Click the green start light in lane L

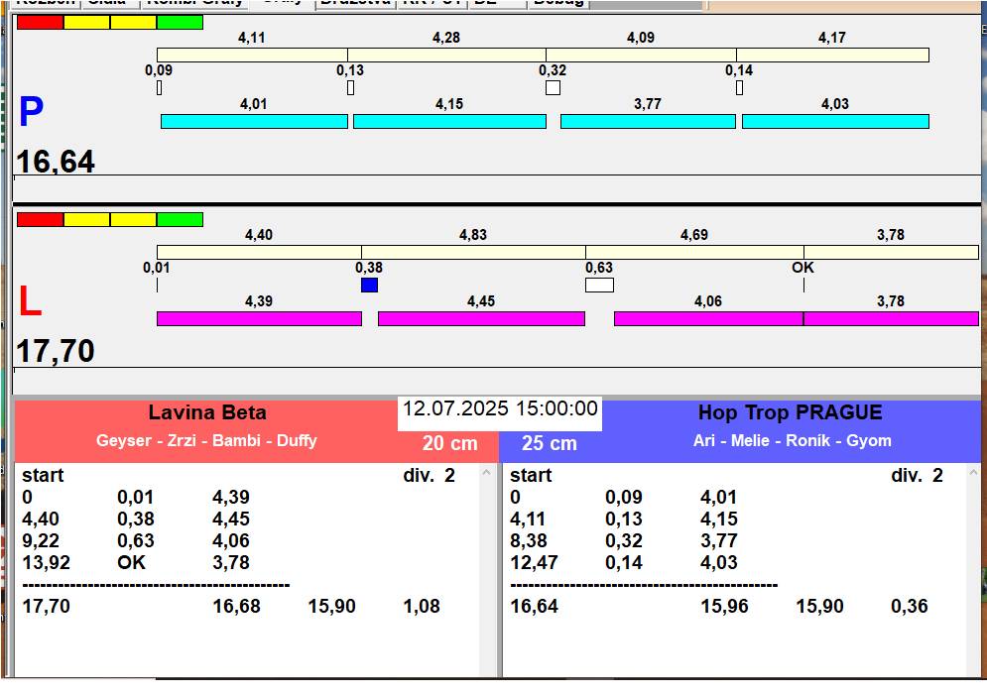pyautogui.click(x=180, y=219)
